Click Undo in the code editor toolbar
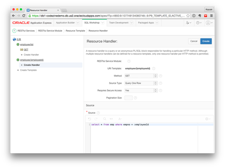This screenshot has width=225, height=168. tap(90, 119)
